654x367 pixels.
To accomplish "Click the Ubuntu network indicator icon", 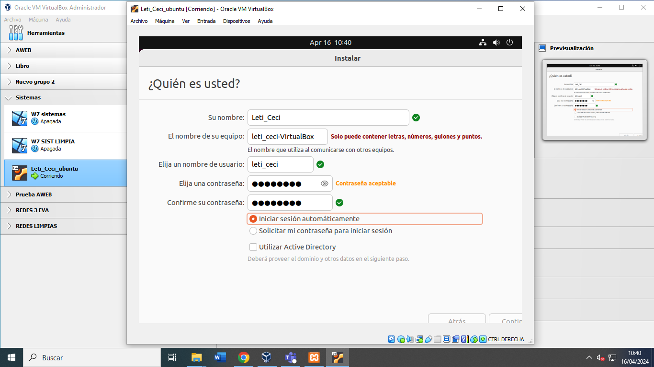I will (483, 43).
